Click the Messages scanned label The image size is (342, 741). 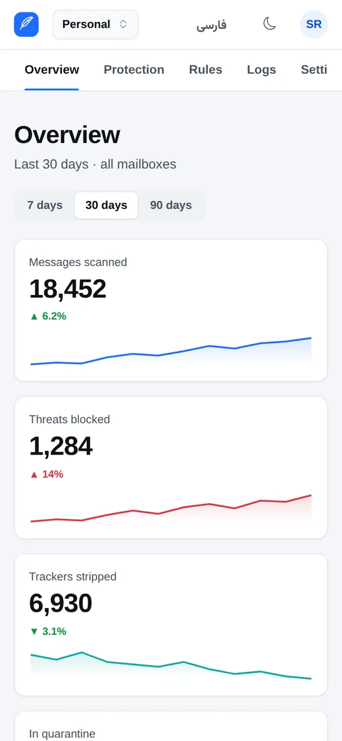click(x=78, y=261)
